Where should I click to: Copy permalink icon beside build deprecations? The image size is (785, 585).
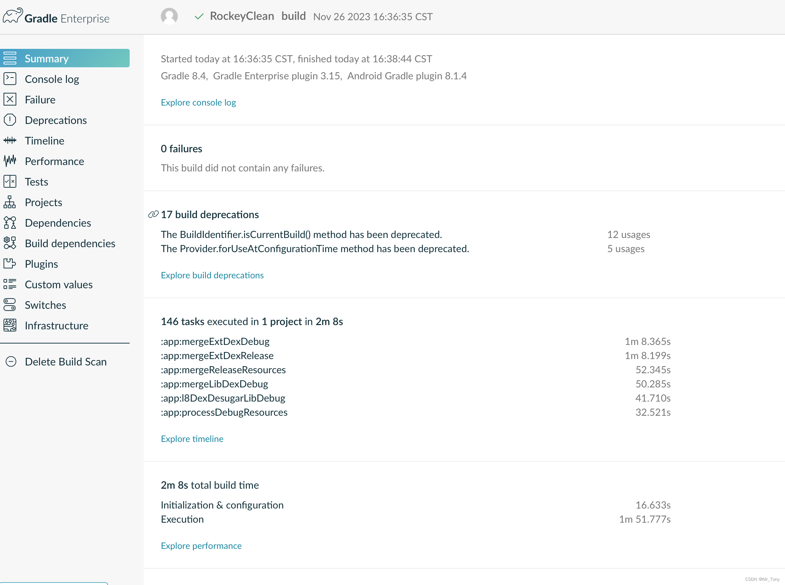coord(153,215)
